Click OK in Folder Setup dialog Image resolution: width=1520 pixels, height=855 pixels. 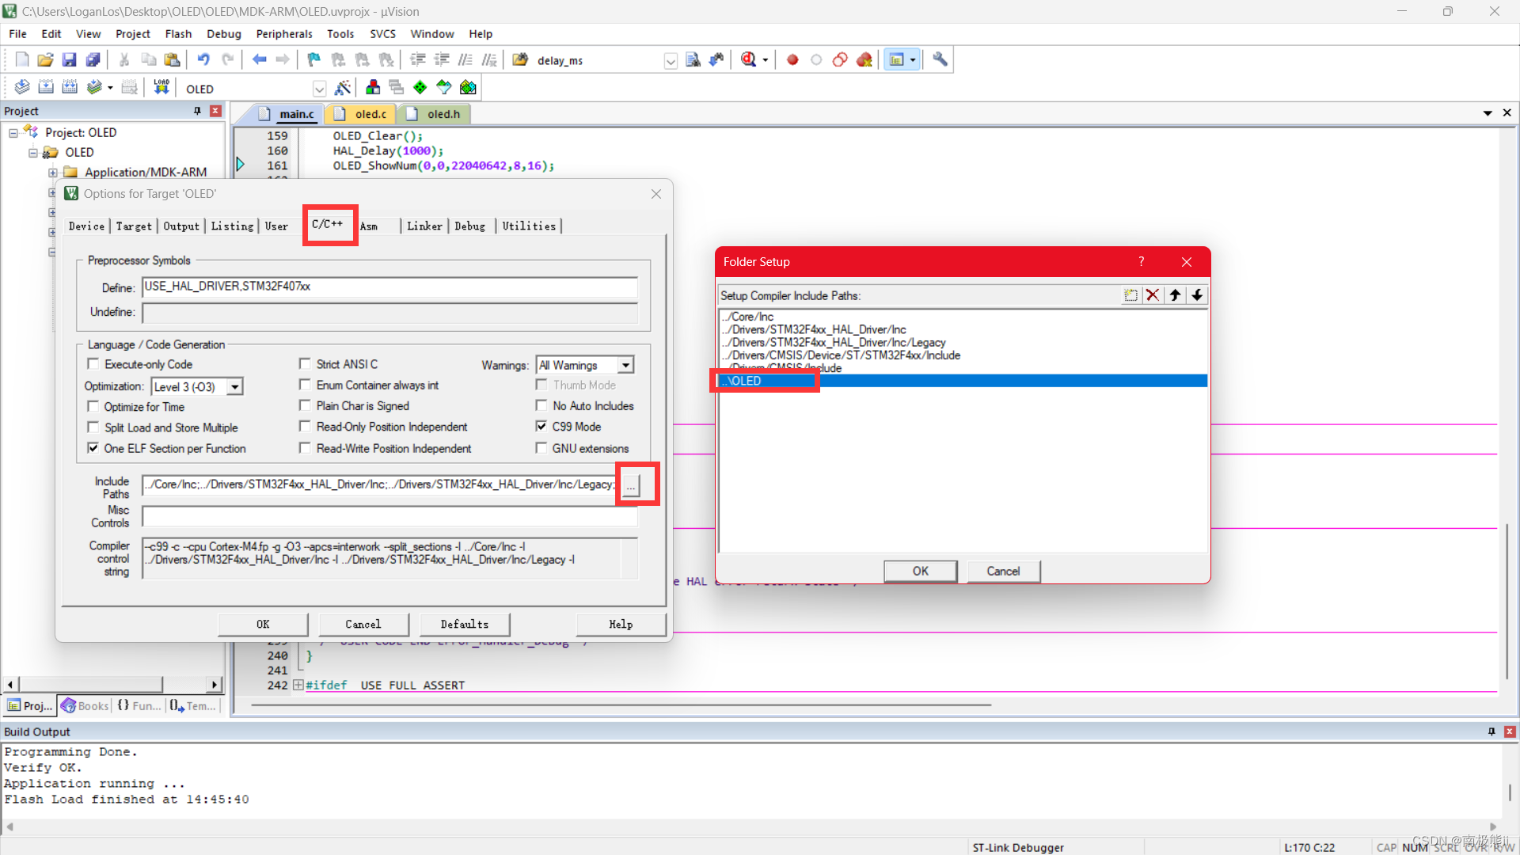920,571
